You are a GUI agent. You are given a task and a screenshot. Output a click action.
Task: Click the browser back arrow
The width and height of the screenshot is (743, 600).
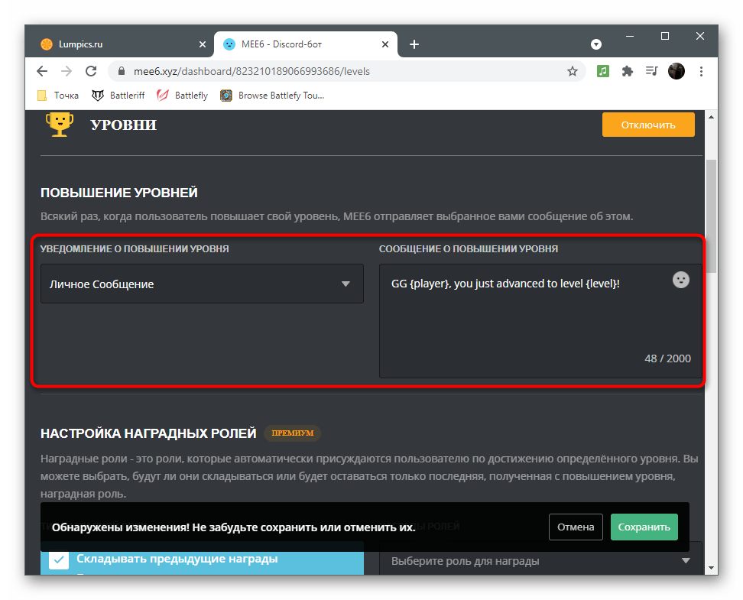click(42, 71)
